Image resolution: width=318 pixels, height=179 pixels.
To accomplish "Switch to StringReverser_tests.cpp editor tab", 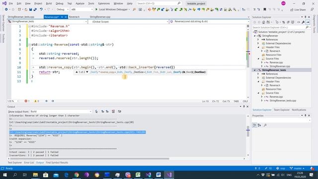I will click(x=21, y=17).
